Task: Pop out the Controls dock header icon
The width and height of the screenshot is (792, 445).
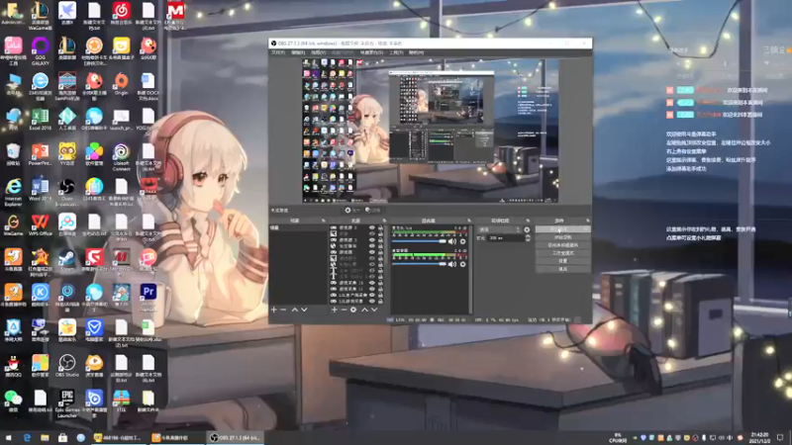Action: tap(588, 221)
